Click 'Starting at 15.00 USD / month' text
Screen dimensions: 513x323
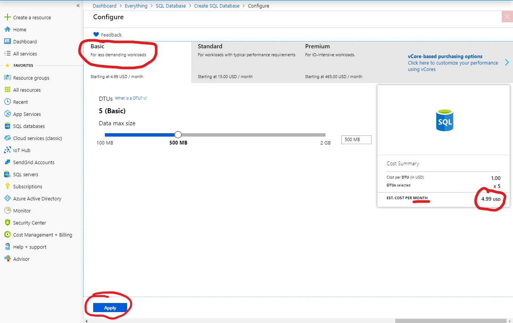[x=225, y=77]
